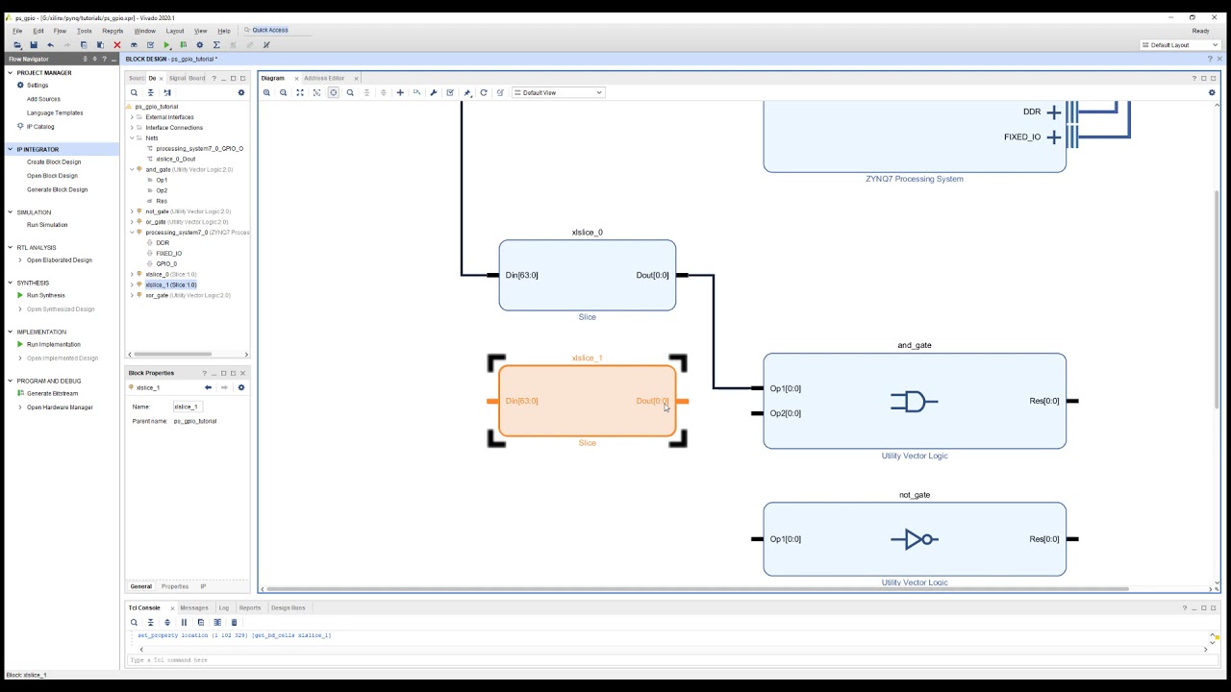The image size is (1231, 692).
Task: Zoom in on the block diagram
Action: pos(267,92)
